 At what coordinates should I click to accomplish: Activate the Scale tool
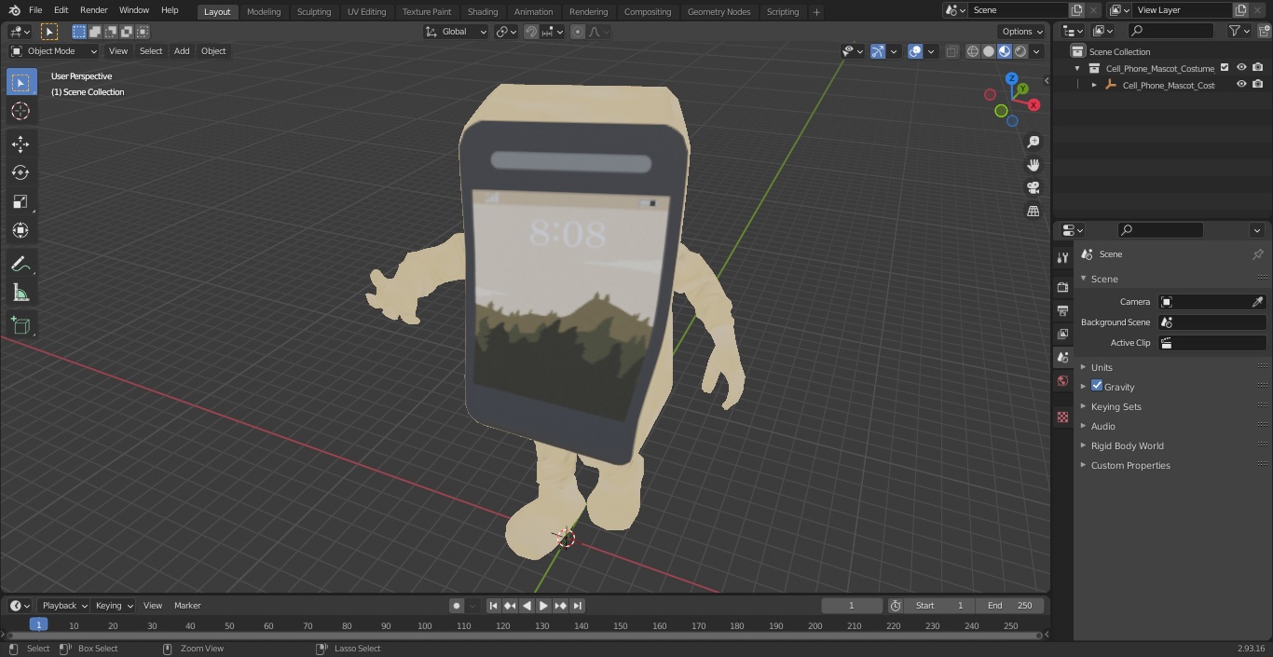(x=21, y=201)
